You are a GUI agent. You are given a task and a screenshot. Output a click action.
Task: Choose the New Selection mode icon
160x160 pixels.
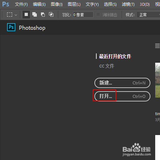[26, 14]
